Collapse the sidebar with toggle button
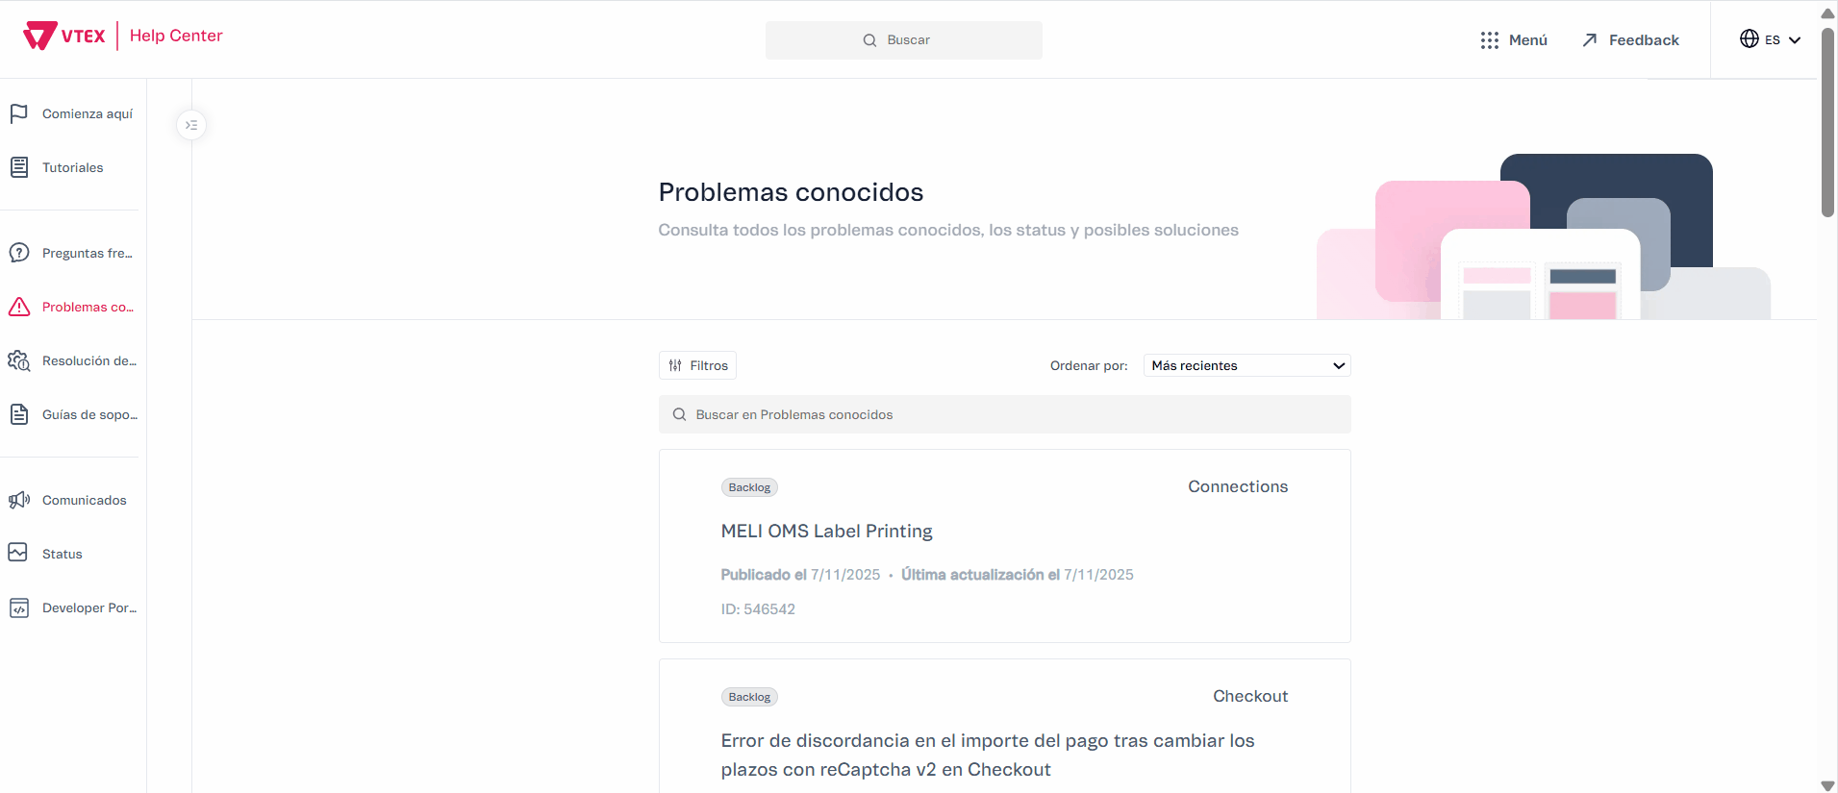This screenshot has height=793, width=1838. tap(191, 125)
